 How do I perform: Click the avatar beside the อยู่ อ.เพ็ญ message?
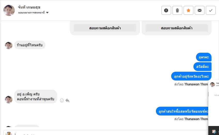[x=9, y=100]
